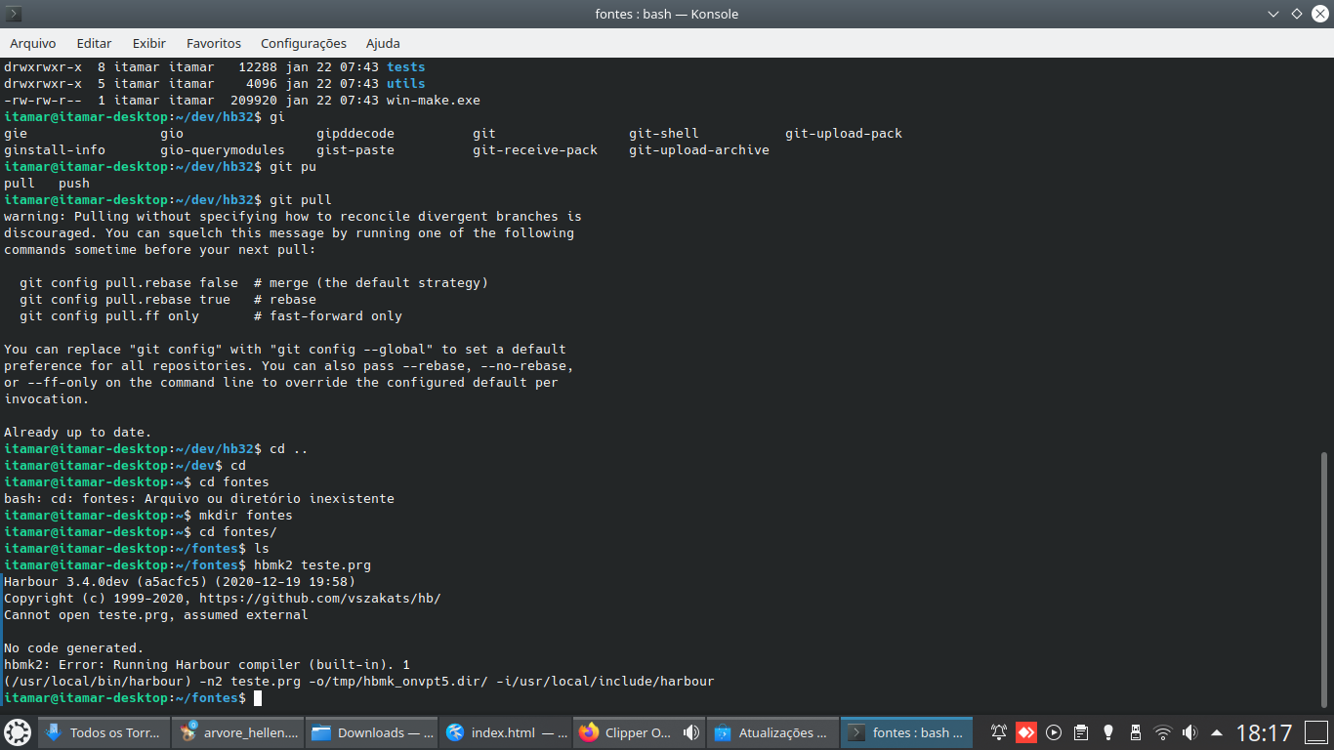Click the github.com/vszakats/hb URL in the terminal
This screenshot has width=1334, height=750.
pyautogui.click(x=320, y=598)
